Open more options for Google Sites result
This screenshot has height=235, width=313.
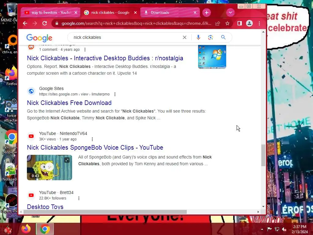coord(115,94)
